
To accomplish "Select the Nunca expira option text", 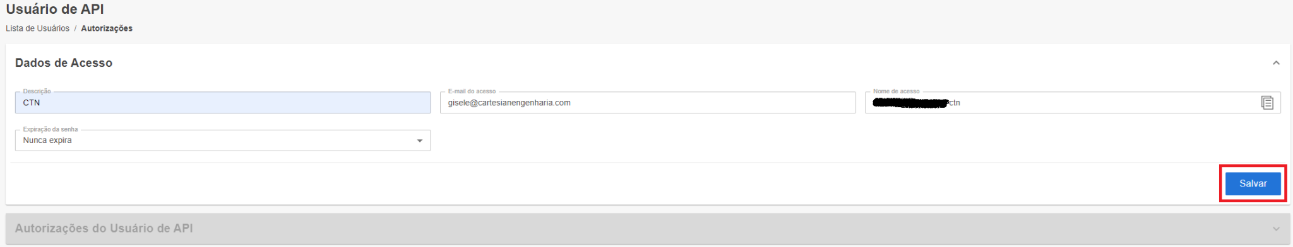I will [47, 141].
